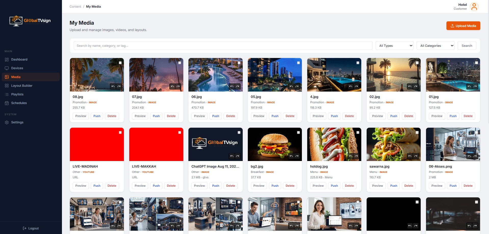Image resolution: width=489 pixels, height=234 pixels.
Task: Push the LIVE-MAKKAH YouTube item
Action: coord(156,186)
